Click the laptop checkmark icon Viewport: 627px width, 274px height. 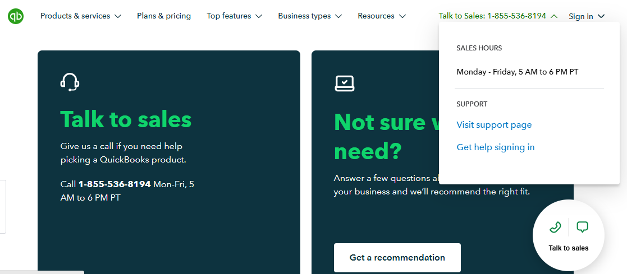[x=344, y=83]
